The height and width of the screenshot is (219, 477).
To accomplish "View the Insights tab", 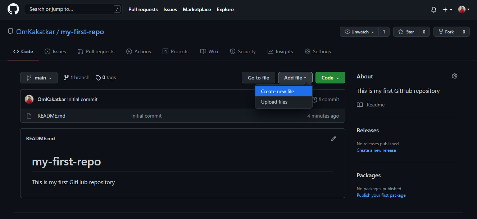I will click(x=280, y=51).
